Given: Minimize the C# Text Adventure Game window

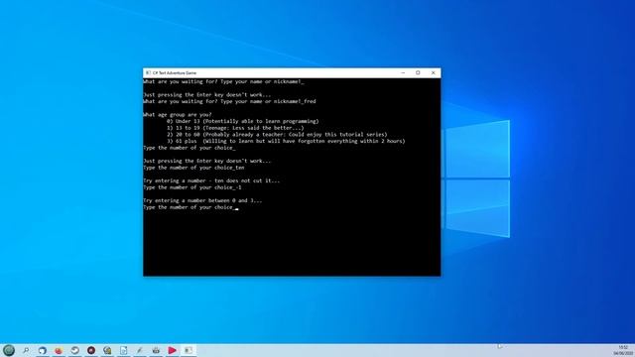Looking at the screenshot, I should tap(403, 72).
